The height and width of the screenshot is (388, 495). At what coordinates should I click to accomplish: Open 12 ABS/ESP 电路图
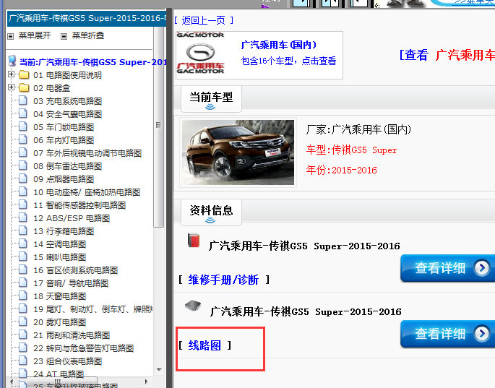click(x=72, y=218)
